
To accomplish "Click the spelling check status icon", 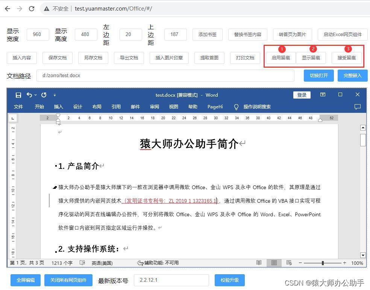I will [x=82, y=263].
